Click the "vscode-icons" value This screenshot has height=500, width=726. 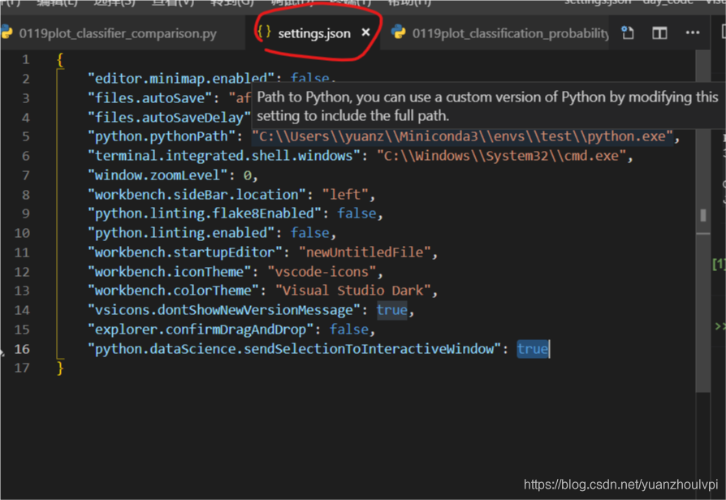[322, 272]
